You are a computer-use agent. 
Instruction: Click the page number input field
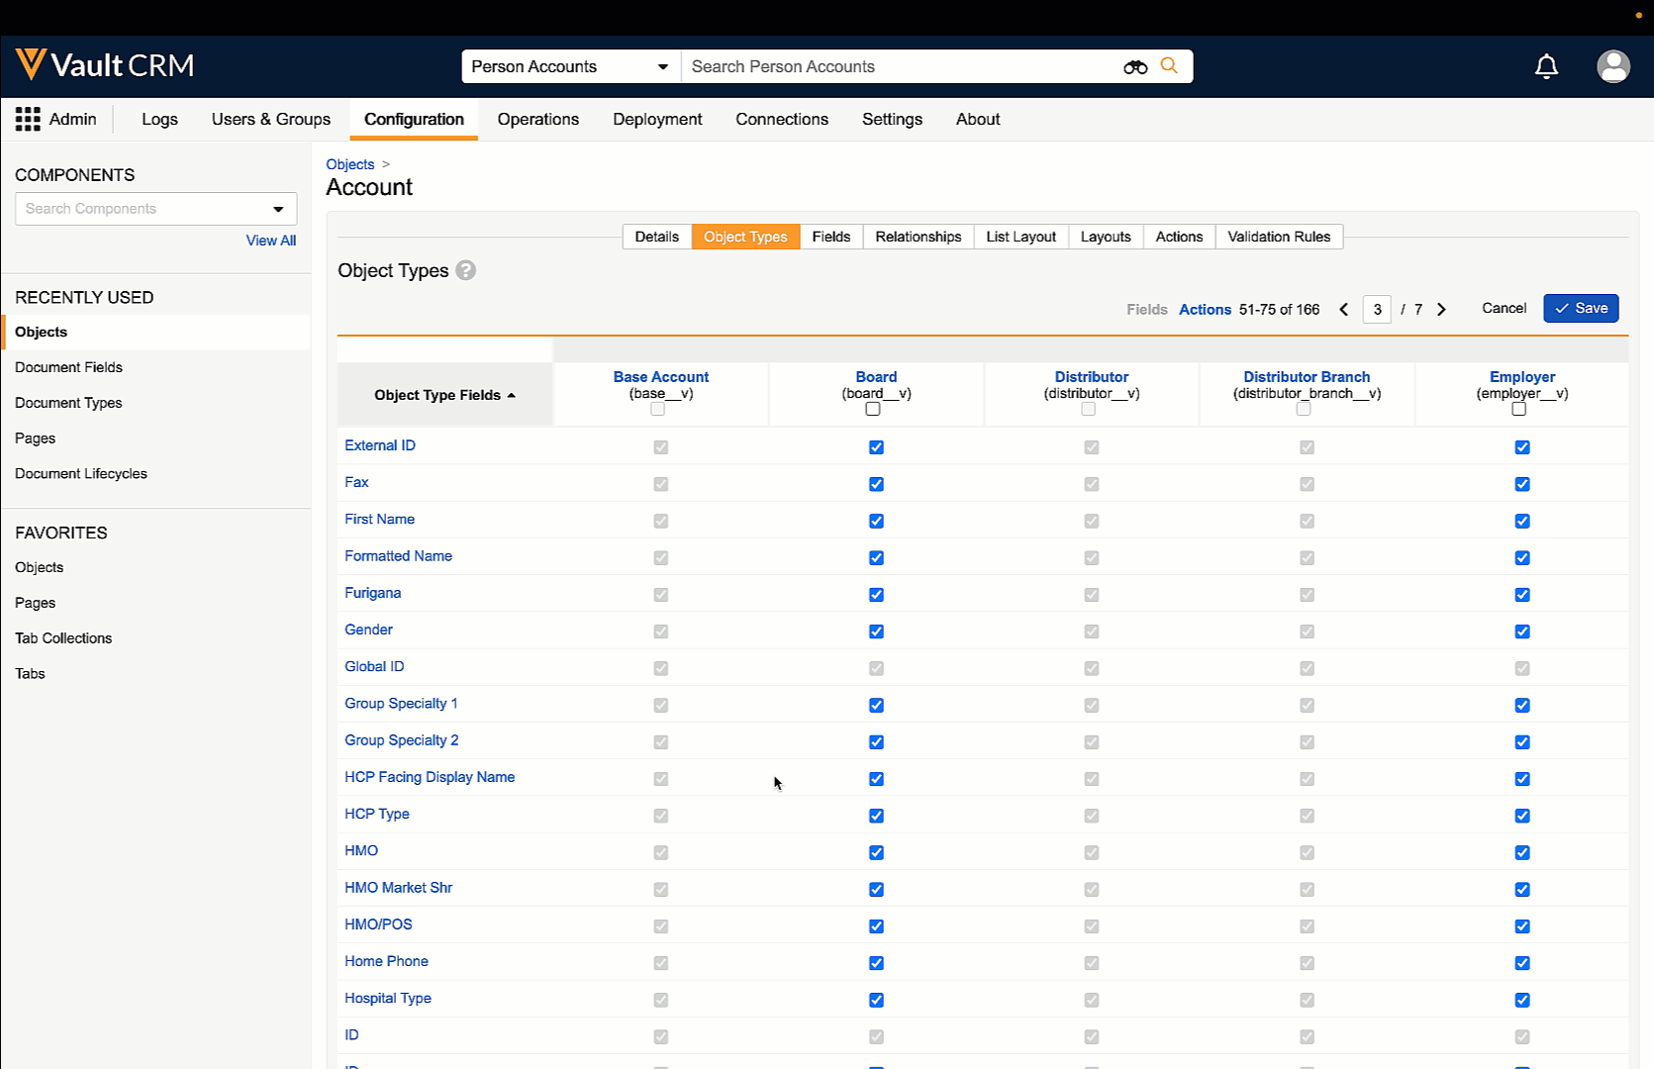pos(1377,310)
